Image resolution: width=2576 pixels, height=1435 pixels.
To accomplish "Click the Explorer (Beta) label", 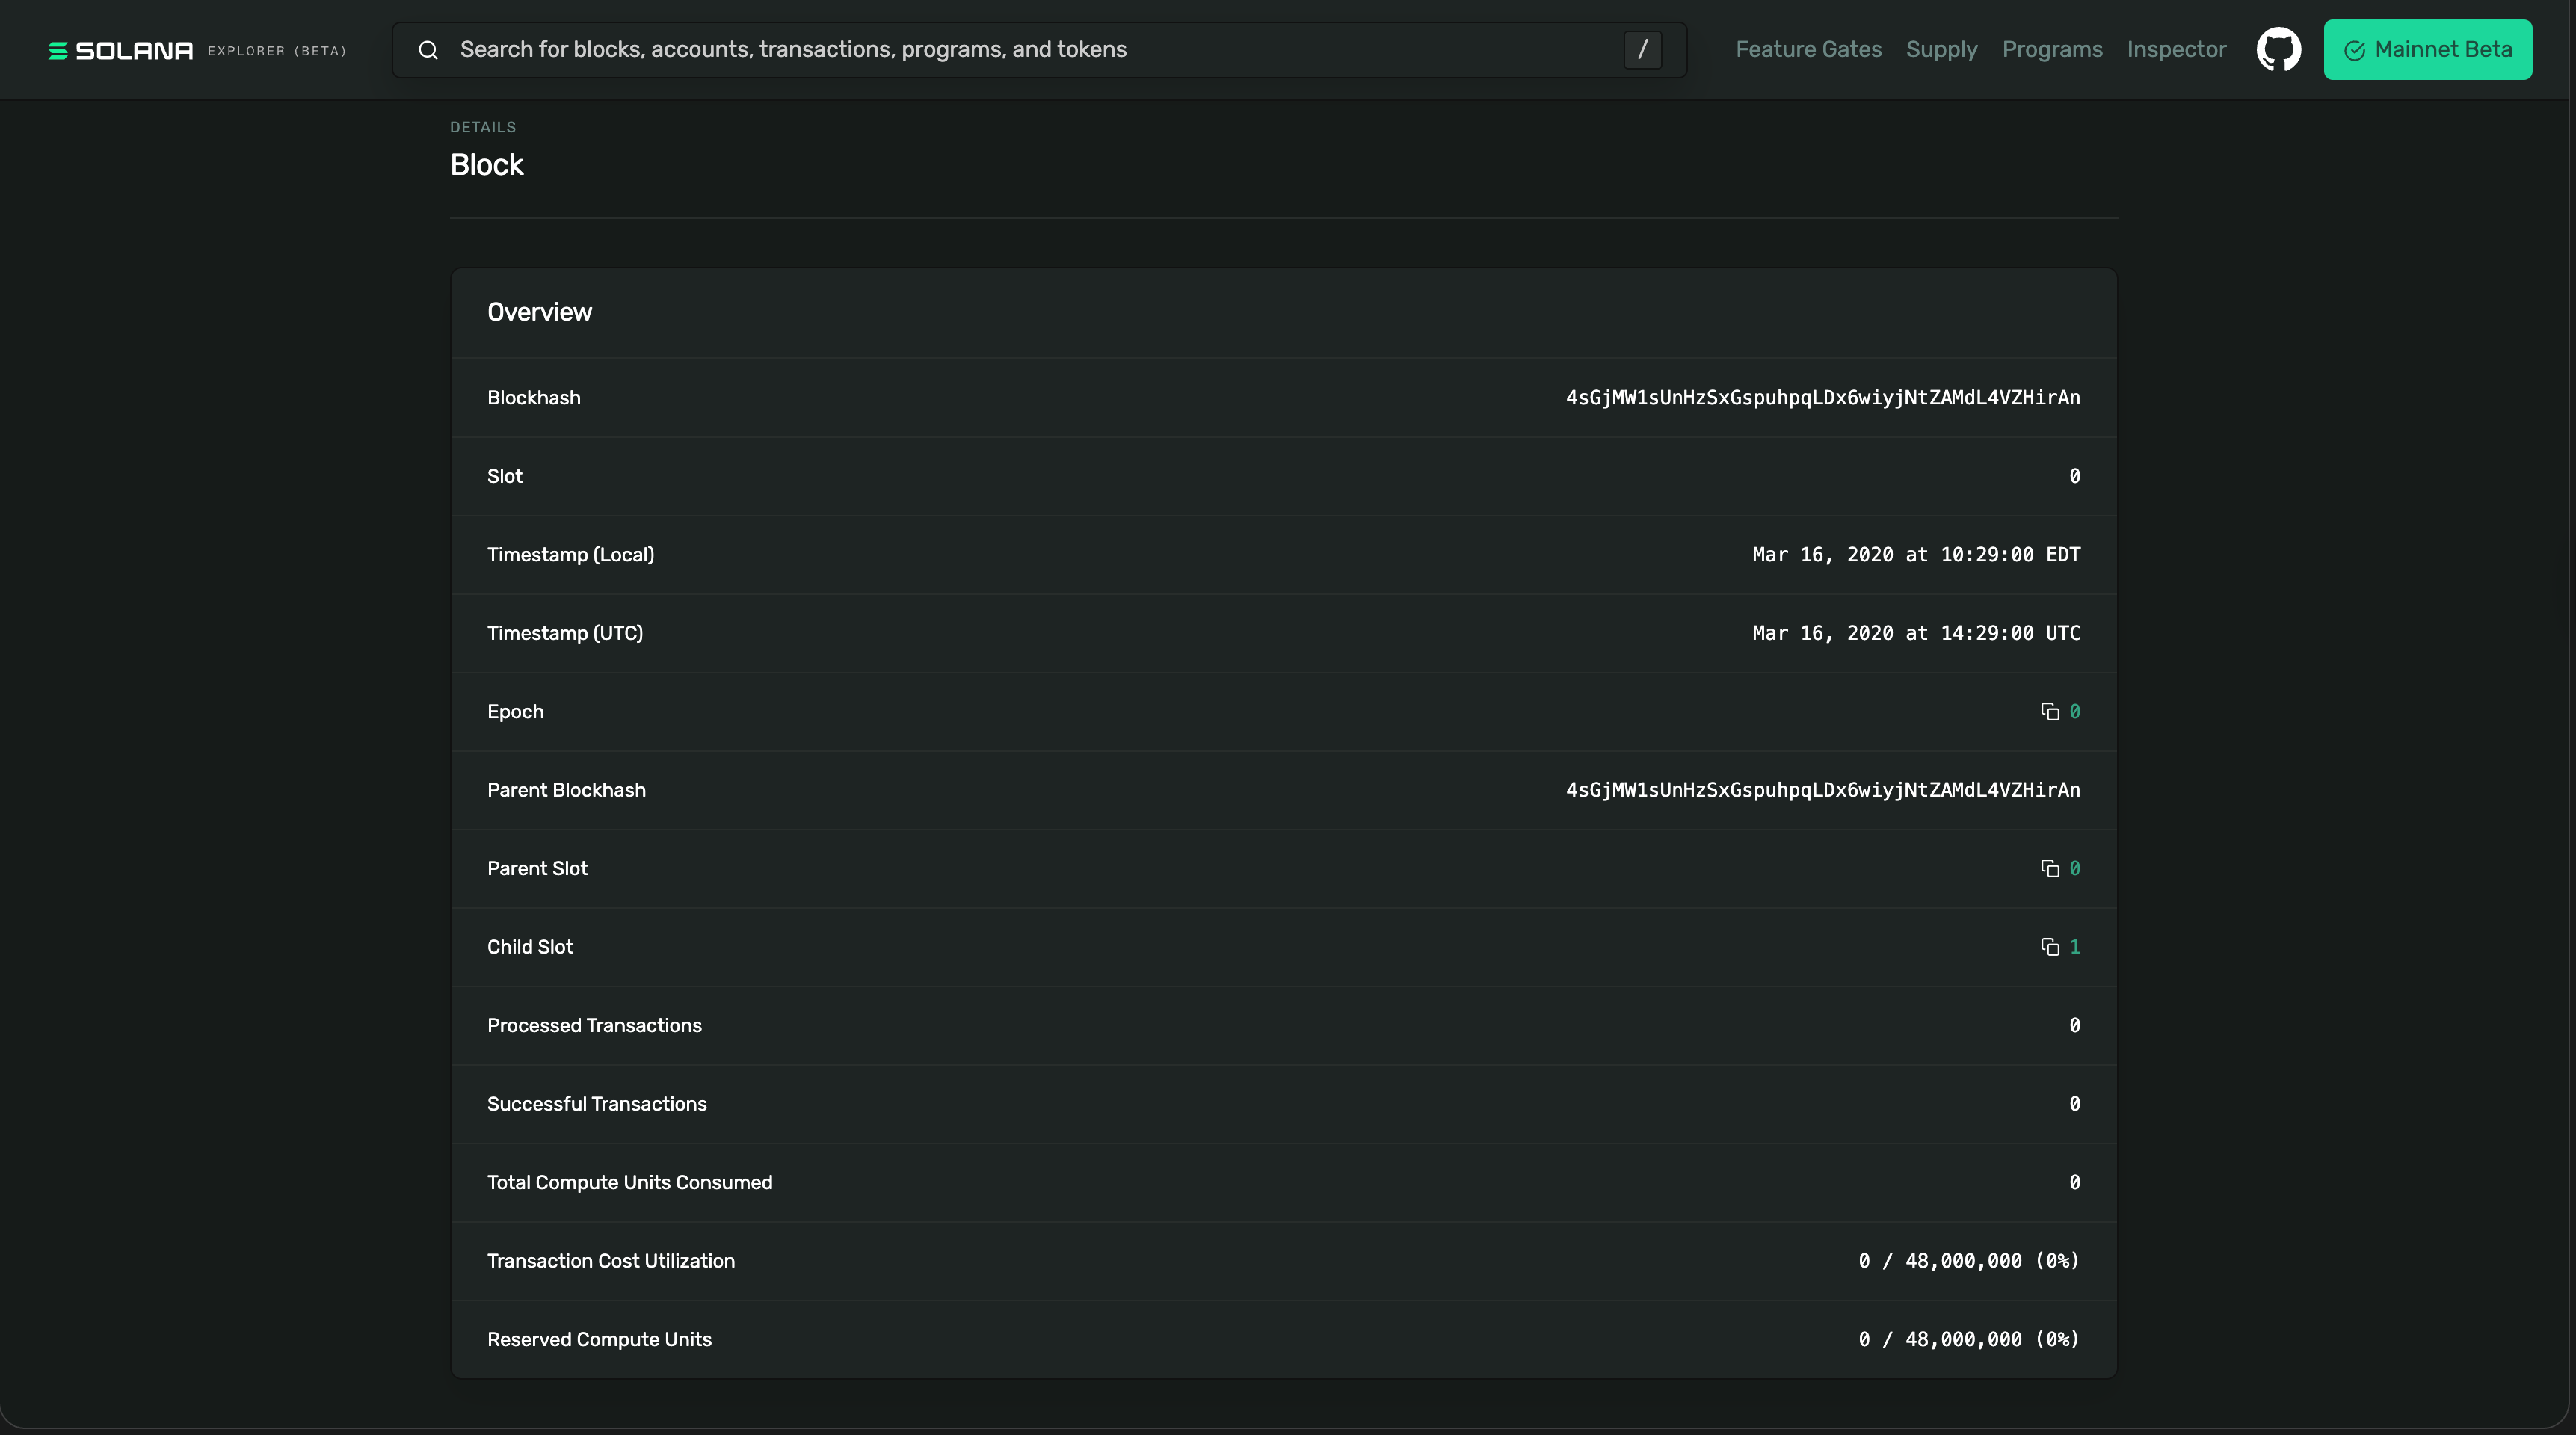I will [277, 51].
